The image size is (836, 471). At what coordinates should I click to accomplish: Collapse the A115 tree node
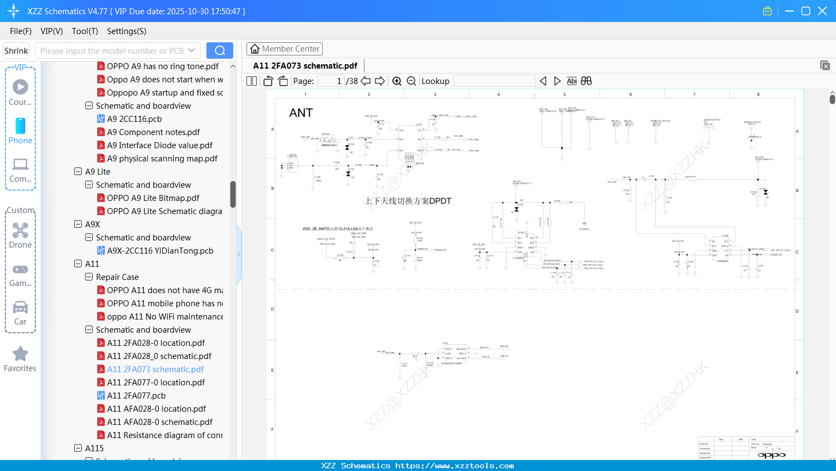(x=78, y=448)
